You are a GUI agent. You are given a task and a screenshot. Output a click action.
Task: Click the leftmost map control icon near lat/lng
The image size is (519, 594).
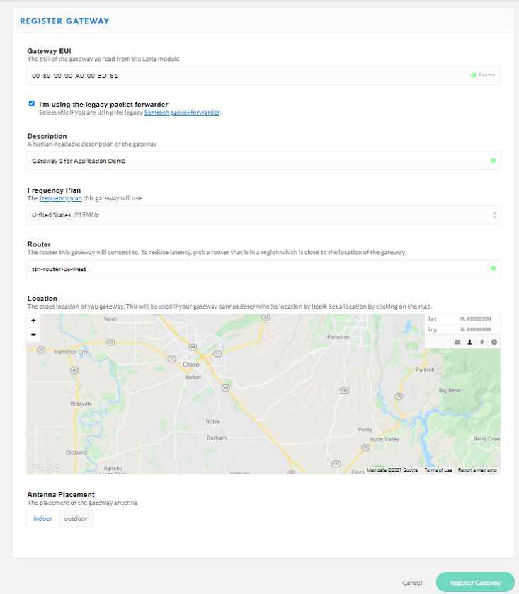457,342
